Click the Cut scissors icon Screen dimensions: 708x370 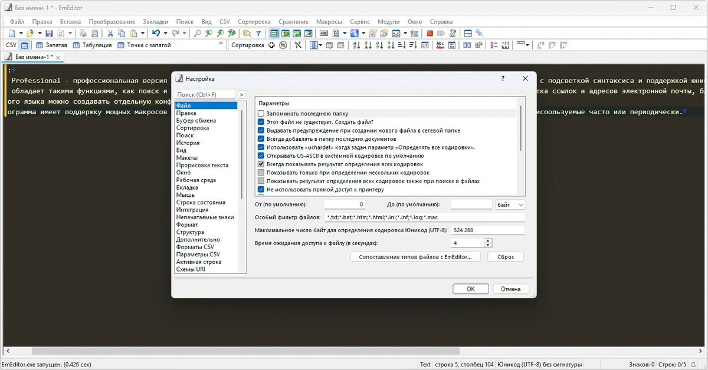110,33
